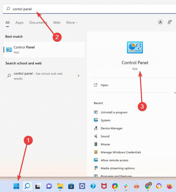
Task: Open Allow remote access
Action: [x=114, y=160]
